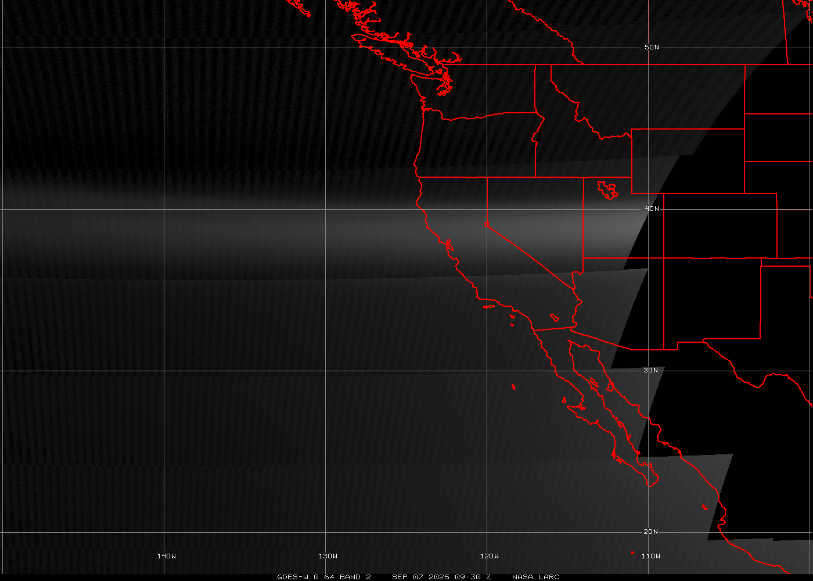Viewport: 813px width, 581px height.
Task: Click the 110W longitude label
Action: (x=650, y=556)
